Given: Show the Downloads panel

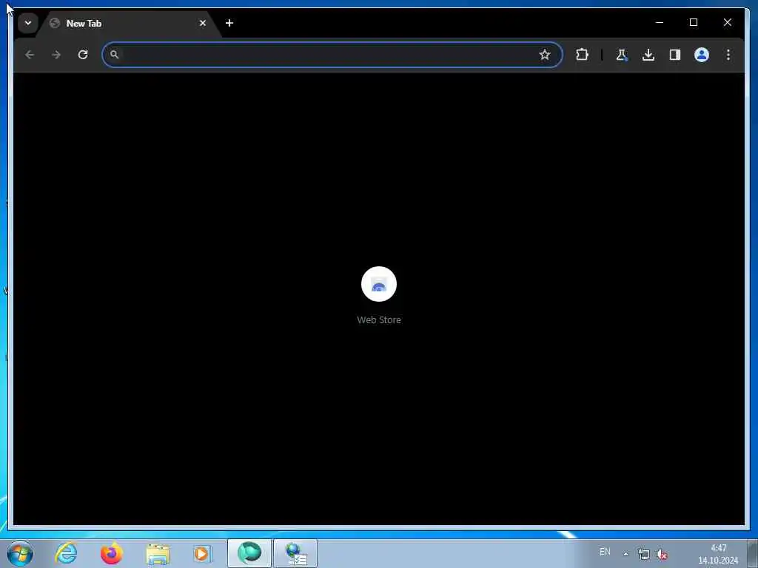Looking at the screenshot, I should [648, 55].
